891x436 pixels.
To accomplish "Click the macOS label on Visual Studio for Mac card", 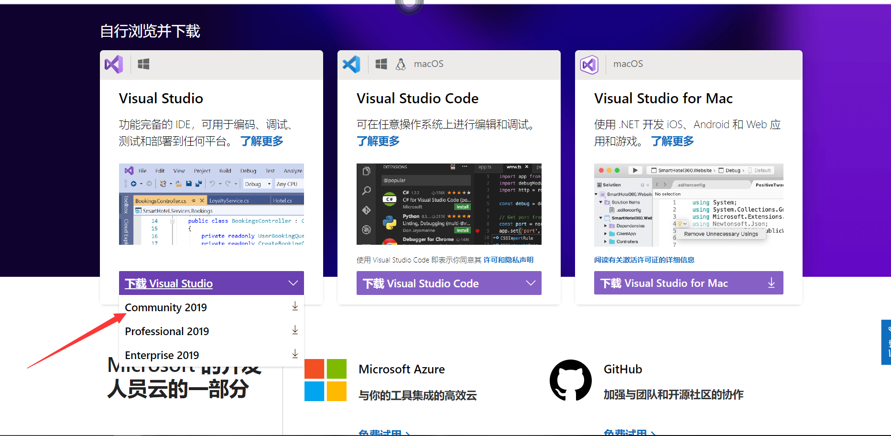I will coord(628,64).
